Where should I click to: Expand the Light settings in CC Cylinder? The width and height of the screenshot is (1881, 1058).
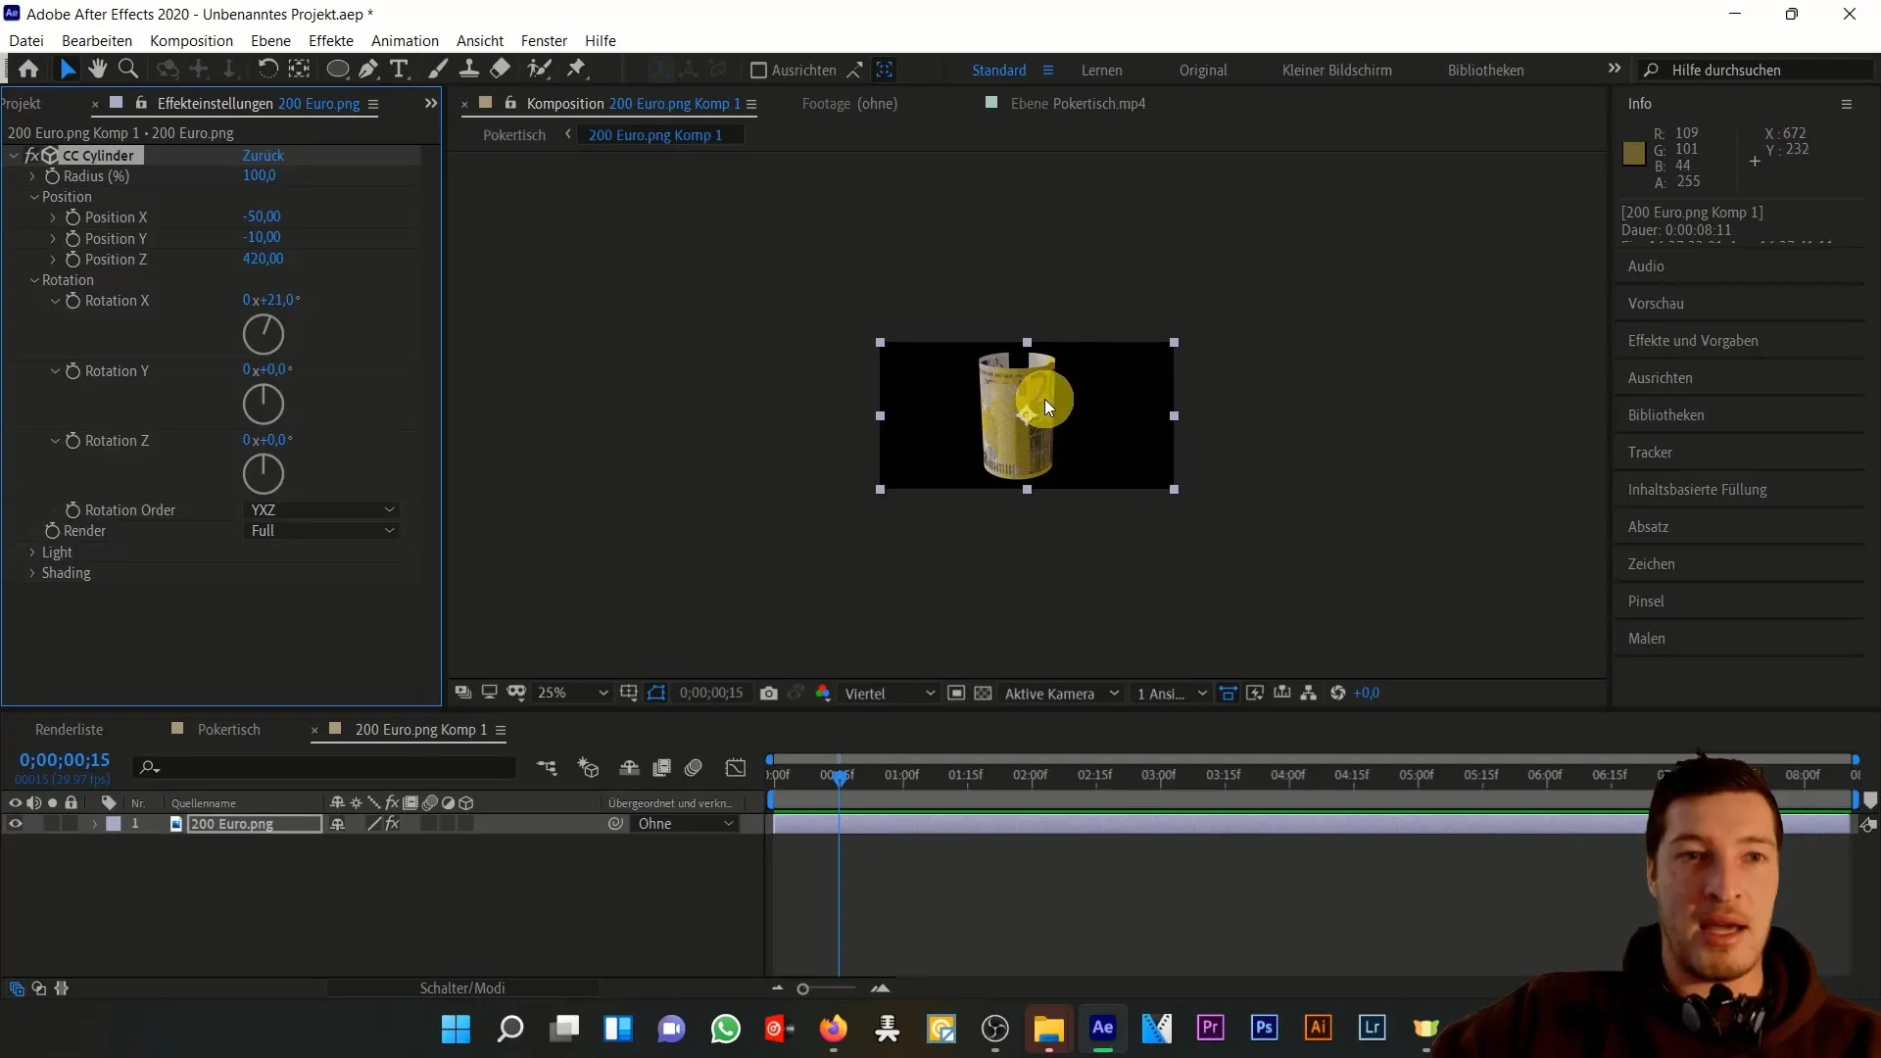(x=31, y=552)
